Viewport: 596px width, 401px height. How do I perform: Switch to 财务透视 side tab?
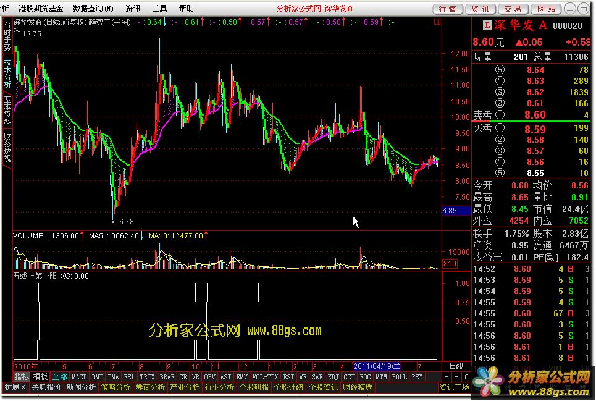[x=7, y=148]
